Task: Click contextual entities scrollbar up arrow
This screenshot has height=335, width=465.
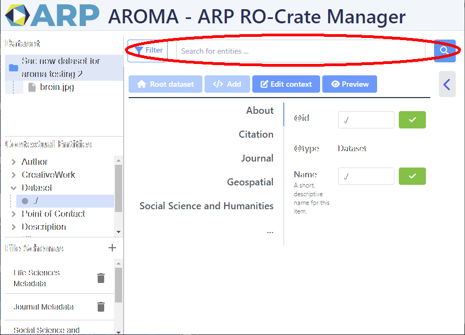Action: coord(119,160)
